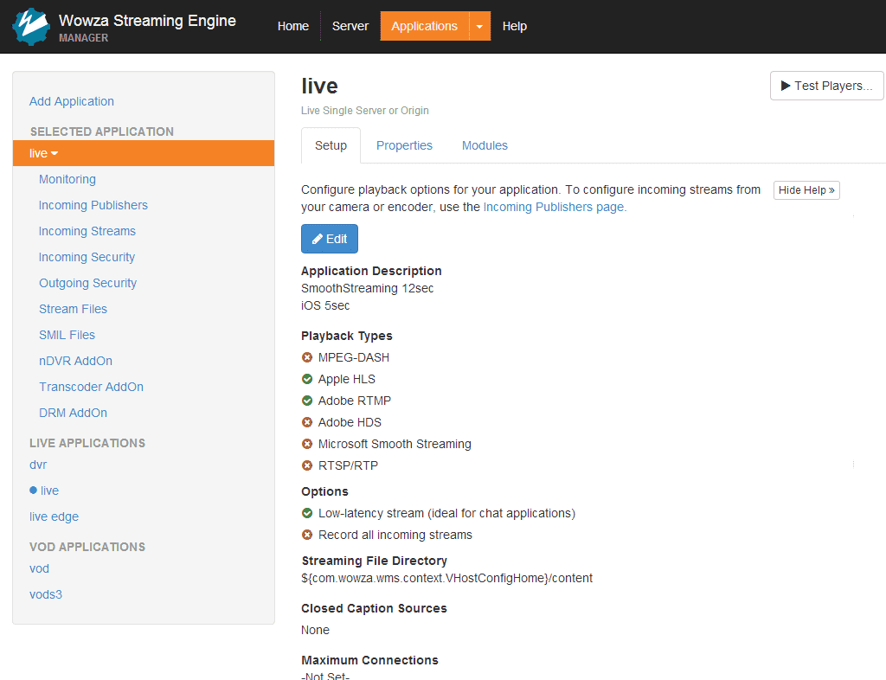
Task: Switch to the Modules tab
Action: [x=485, y=145]
